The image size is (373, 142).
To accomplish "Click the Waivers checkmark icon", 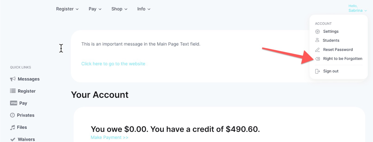I will (x=13, y=139).
